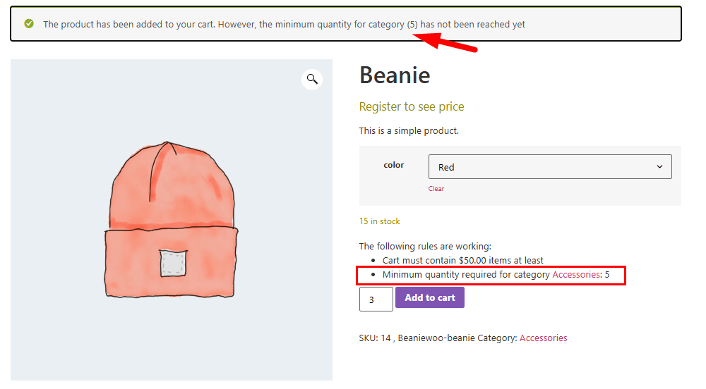Open Accessories link beside Category label

tap(543, 338)
